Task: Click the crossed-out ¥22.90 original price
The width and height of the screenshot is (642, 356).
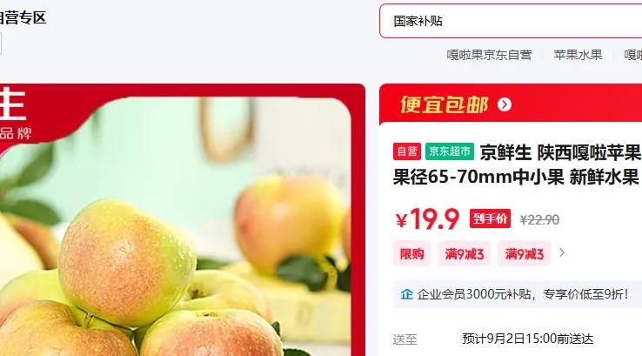Action: point(539,220)
